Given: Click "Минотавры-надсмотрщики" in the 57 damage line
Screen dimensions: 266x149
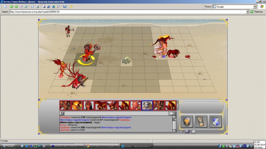Looking at the screenshot, I should coord(75,120).
